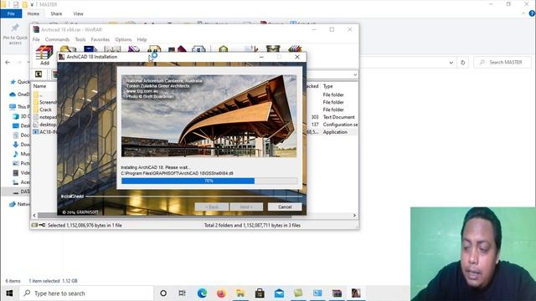This screenshot has width=536, height=301.
Task: Open the WinRAR File menu
Action: [36, 39]
